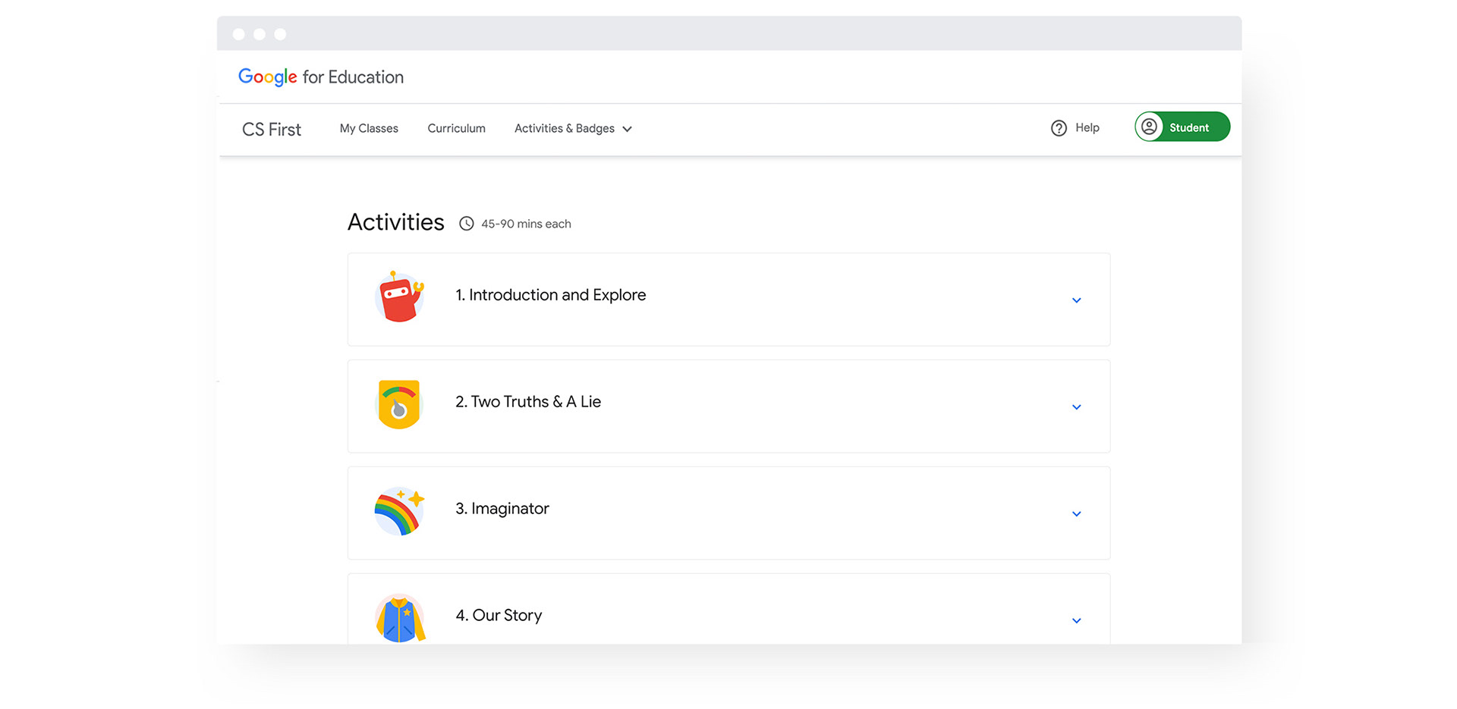Select the Activities & Badges menu label
This screenshot has width=1457, height=709.
click(x=565, y=128)
